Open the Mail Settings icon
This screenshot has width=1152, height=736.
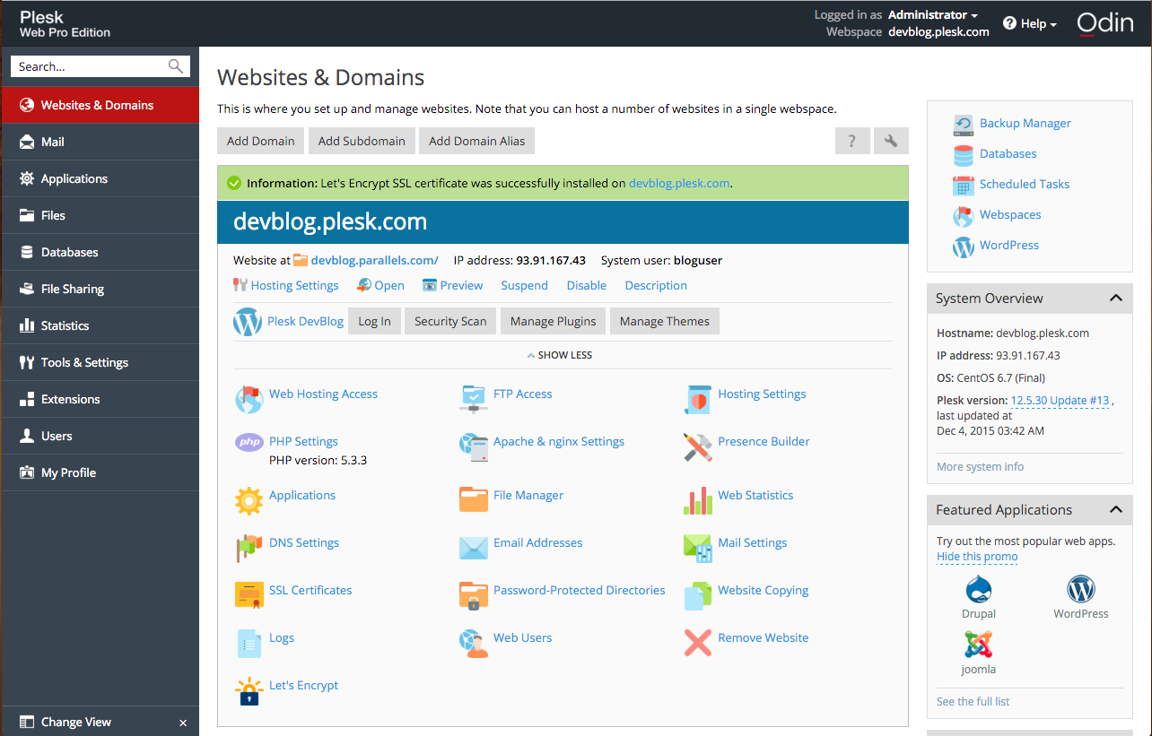697,548
